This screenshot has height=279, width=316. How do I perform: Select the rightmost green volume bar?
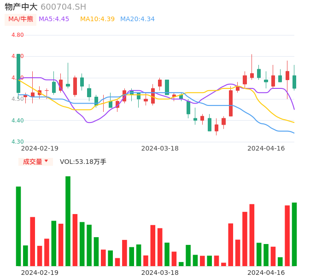point(294,234)
